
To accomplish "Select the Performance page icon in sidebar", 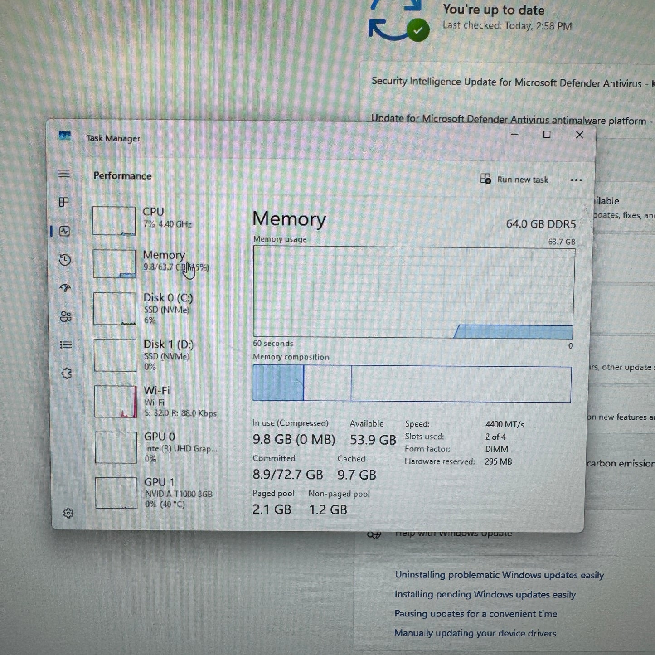I will [65, 231].
